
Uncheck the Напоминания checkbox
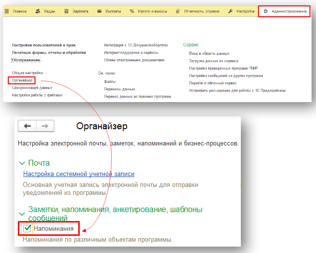pyautogui.click(x=28, y=229)
